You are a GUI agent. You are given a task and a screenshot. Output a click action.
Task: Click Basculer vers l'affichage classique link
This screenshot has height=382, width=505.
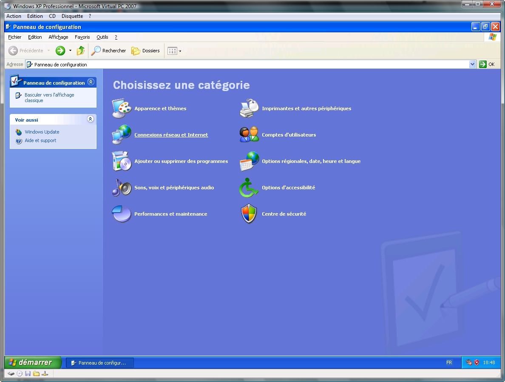[49, 98]
